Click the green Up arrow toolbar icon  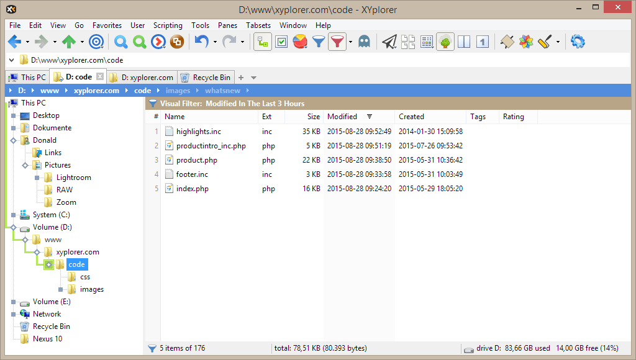tap(68, 42)
